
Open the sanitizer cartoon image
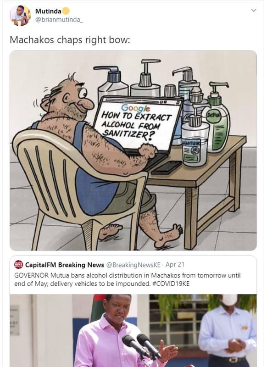point(133,150)
